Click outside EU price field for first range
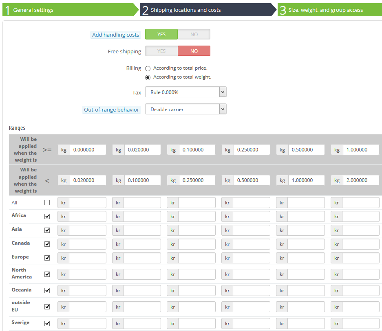Screen dimensions: 382x331 point(88,307)
